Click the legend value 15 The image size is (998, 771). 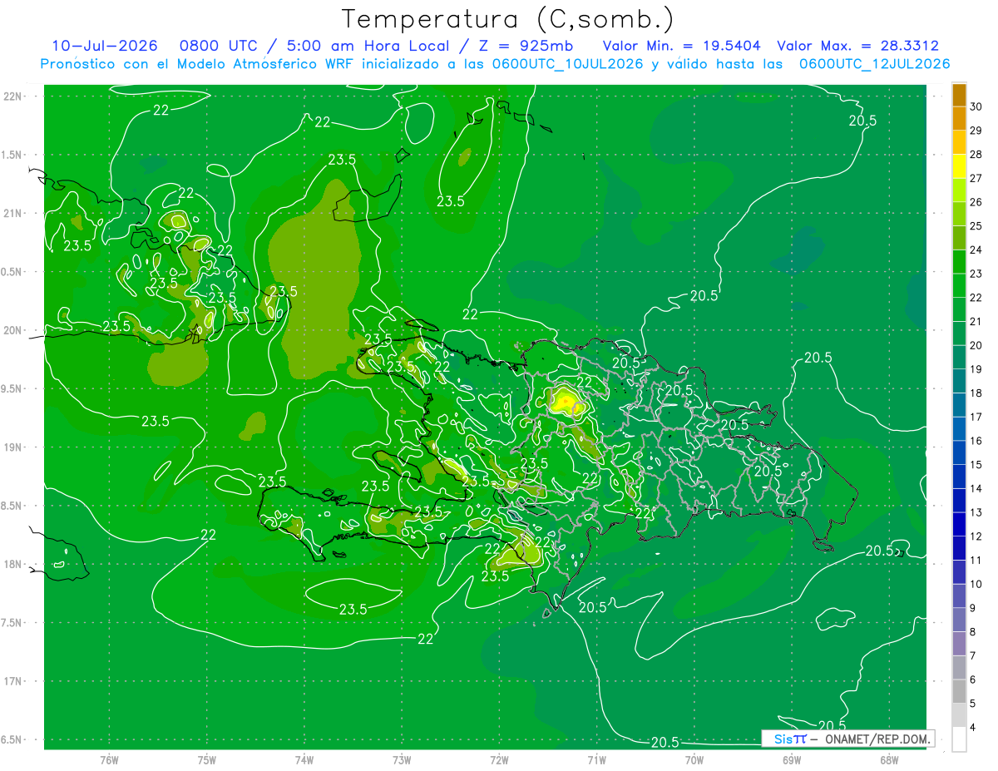point(976,465)
